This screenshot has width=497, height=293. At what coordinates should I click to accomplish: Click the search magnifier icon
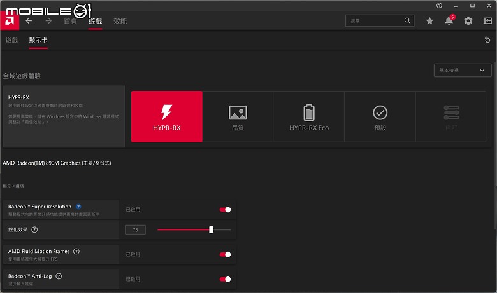(x=407, y=21)
